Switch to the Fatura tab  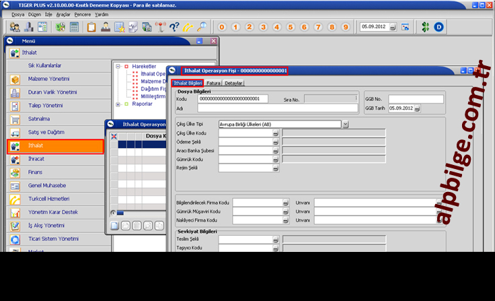(214, 83)
